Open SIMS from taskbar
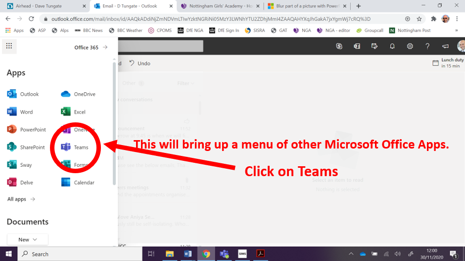465x261 pixels. click(x=242, y=254)
